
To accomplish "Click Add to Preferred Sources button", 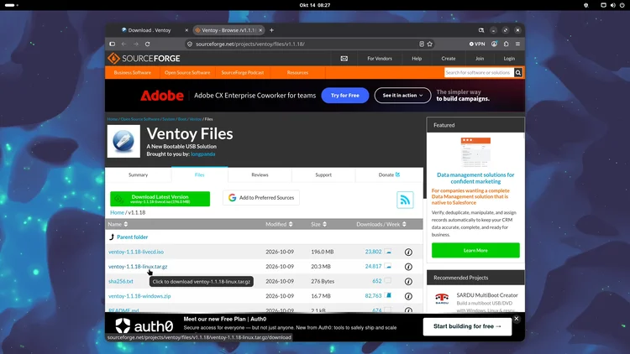I will click(261, 198).
